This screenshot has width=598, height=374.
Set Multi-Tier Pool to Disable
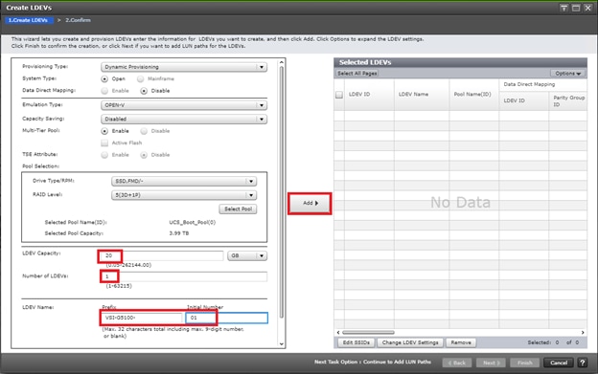click(x=144, y=131)
